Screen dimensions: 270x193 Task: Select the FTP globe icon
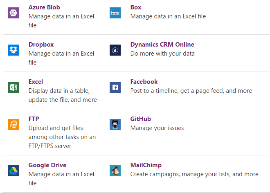tap(13, 124)
